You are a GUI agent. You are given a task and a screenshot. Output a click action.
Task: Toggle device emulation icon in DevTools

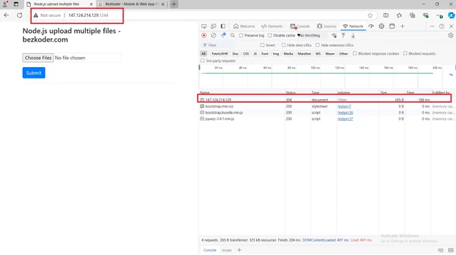point(213,26)
